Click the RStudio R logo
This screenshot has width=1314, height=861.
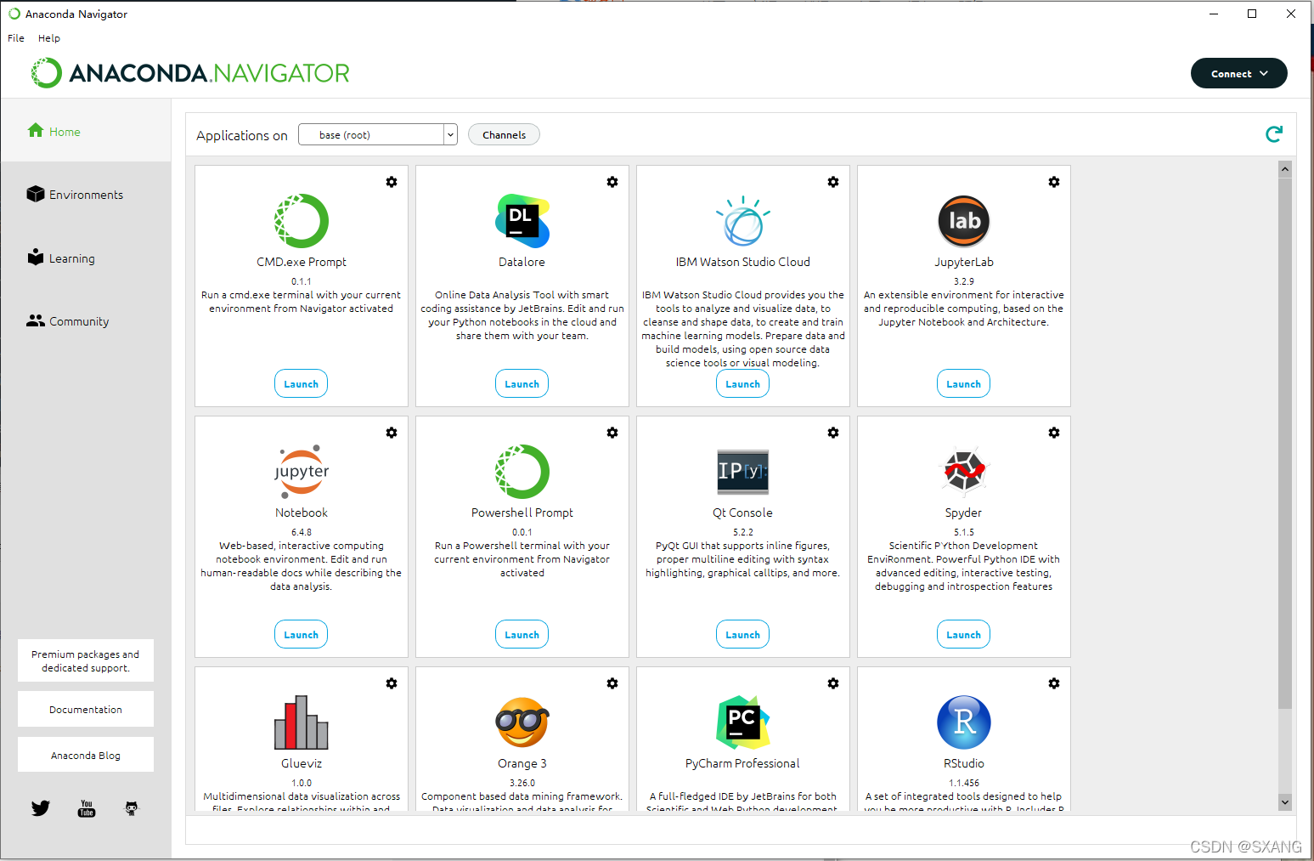964,722
